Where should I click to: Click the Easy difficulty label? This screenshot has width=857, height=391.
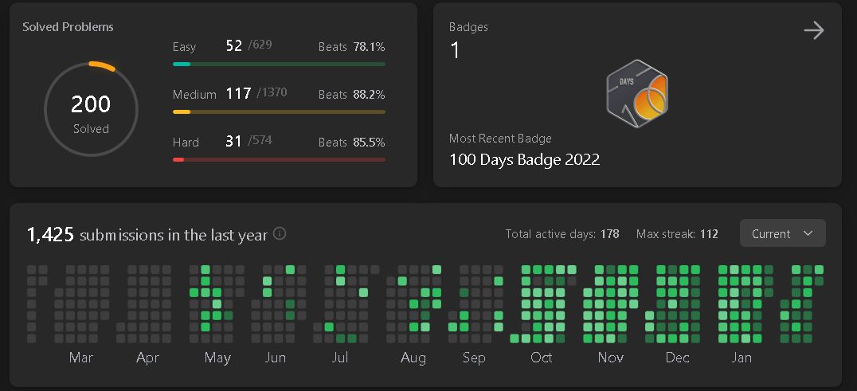(x=184, y=47)
